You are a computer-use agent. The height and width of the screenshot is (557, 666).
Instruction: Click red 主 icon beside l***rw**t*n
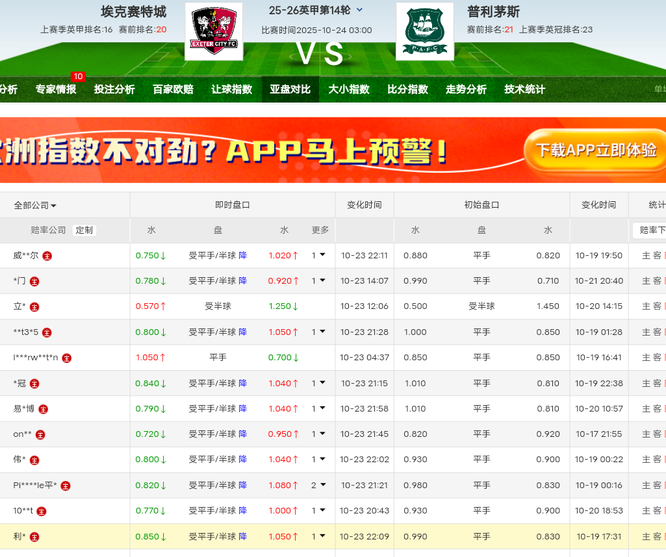[67, 358]
